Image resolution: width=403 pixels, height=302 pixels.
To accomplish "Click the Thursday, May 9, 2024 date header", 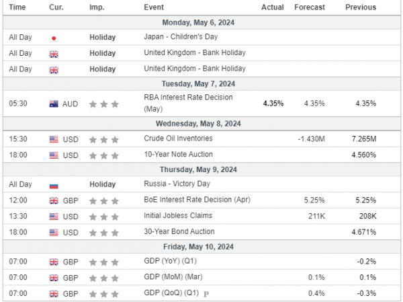I will click(x=198, y=169).
